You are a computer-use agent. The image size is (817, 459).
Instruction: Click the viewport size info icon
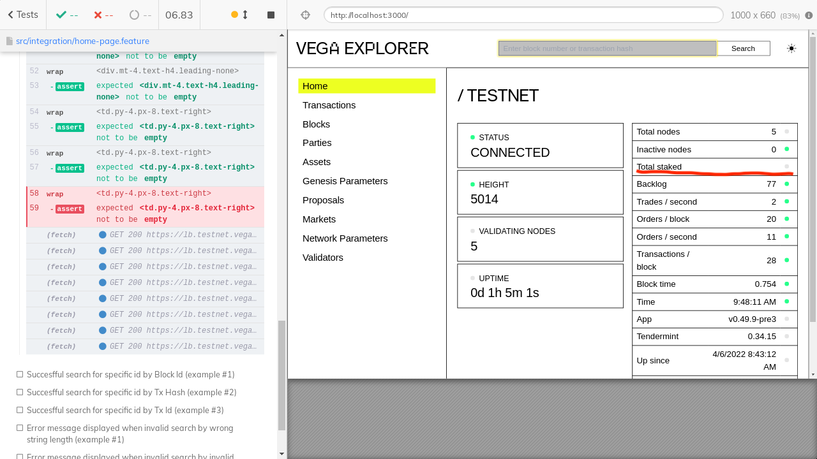pos(809,14)
